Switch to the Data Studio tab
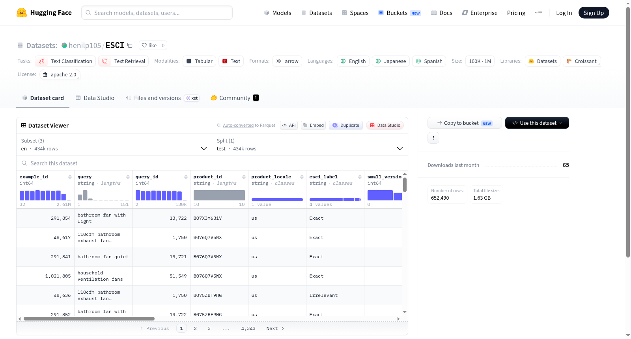 tap(95, 98)
